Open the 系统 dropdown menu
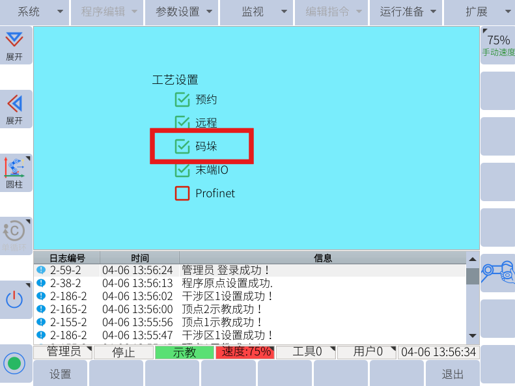Image resolution: width=515 pixels, height=386 pixels. (35, 12)
